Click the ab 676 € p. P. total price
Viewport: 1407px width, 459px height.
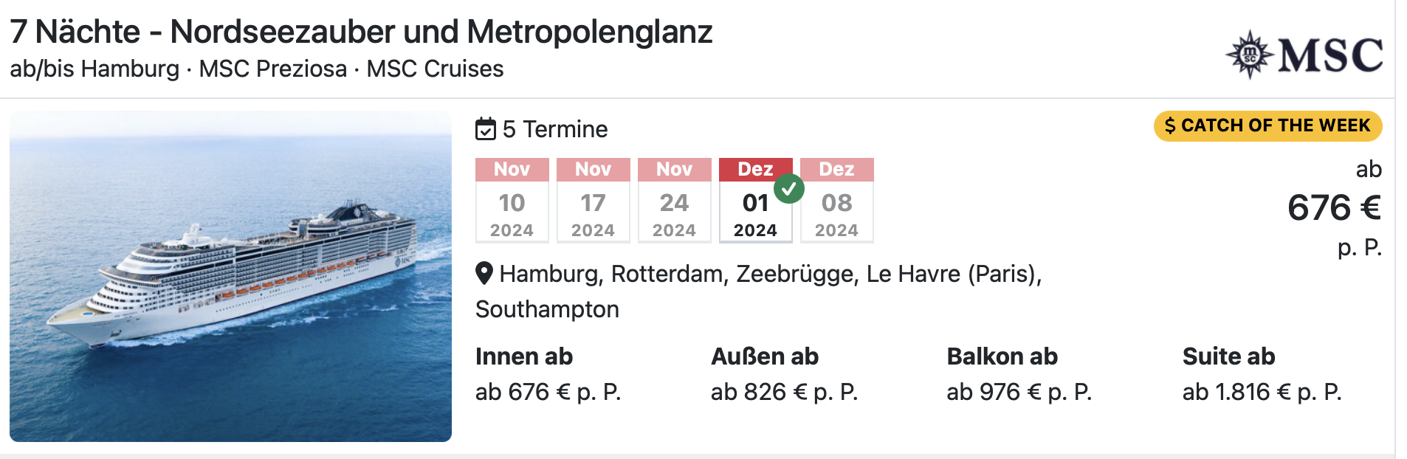click(1335, 208)
